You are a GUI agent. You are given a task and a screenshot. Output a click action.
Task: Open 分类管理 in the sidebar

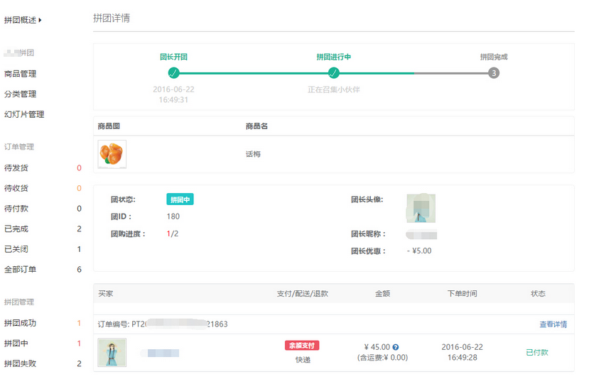(x=20, y=94)
